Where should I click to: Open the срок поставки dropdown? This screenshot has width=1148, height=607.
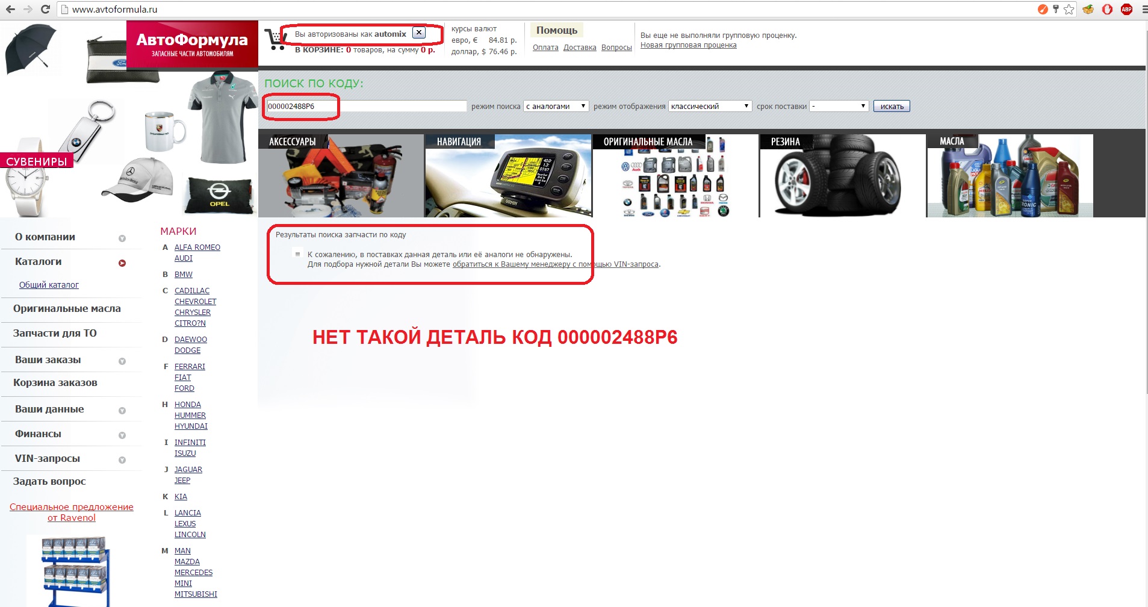tap(839, 106)
